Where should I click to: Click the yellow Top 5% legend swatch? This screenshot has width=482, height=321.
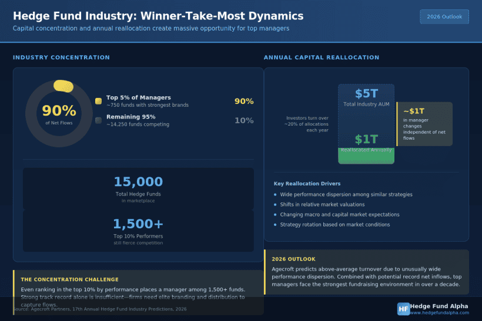click(x=98, y=101)
